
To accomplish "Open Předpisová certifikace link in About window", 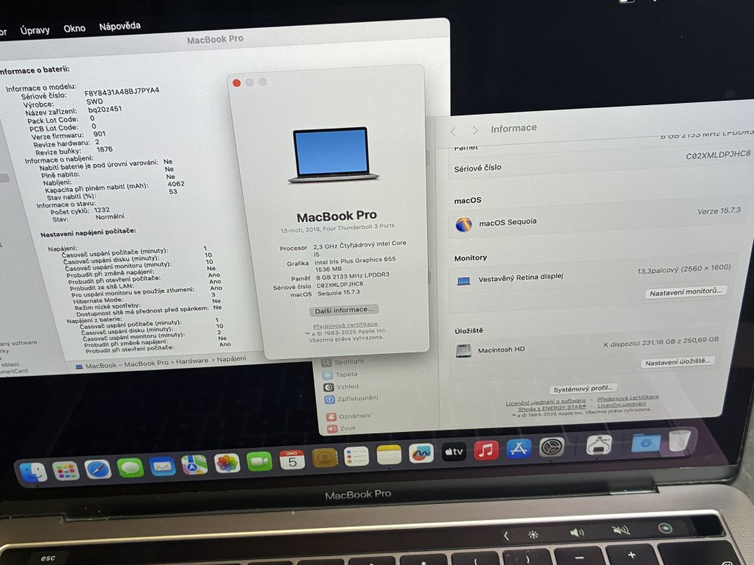I will click(345, 325).
